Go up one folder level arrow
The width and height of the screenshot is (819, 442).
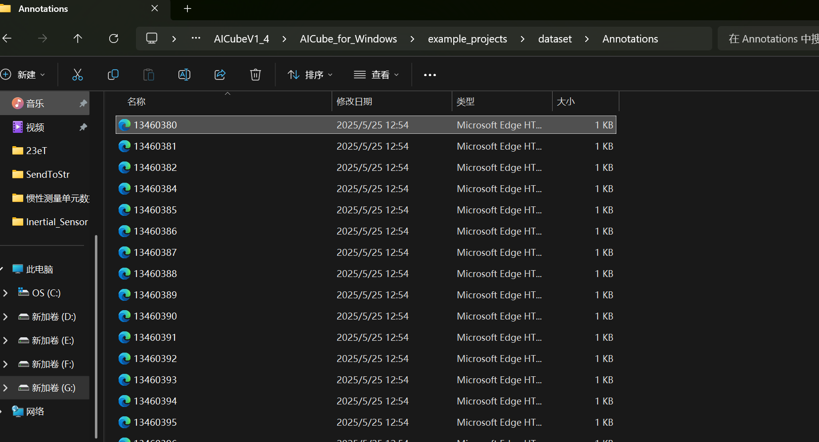[78, 39]
